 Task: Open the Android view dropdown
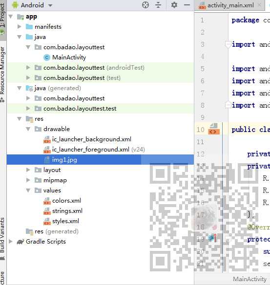(x=50, y=5)
